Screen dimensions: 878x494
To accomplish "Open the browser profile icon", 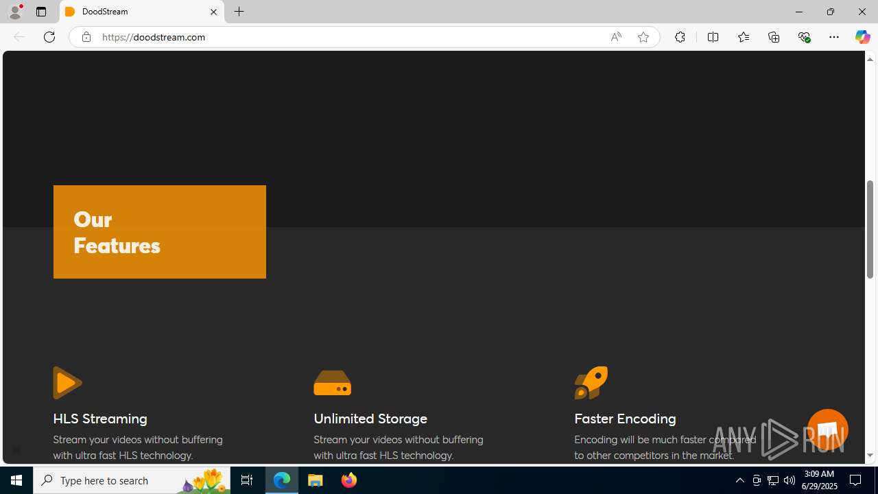I will coord(15,12).
